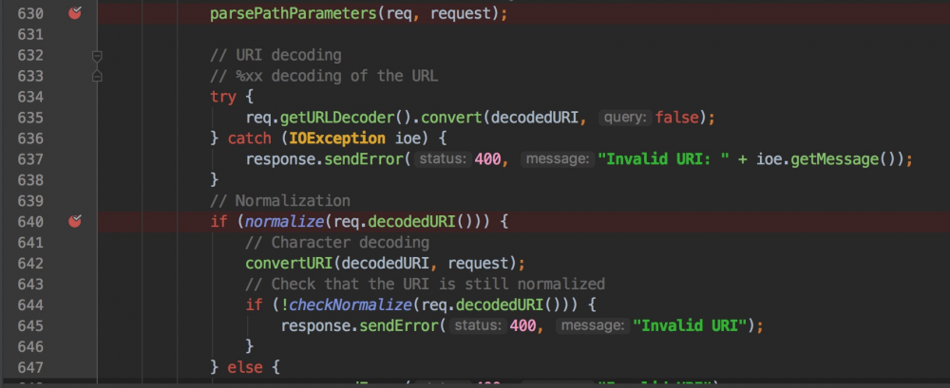Click line number 631 in the gutter

tap(30, 34)
